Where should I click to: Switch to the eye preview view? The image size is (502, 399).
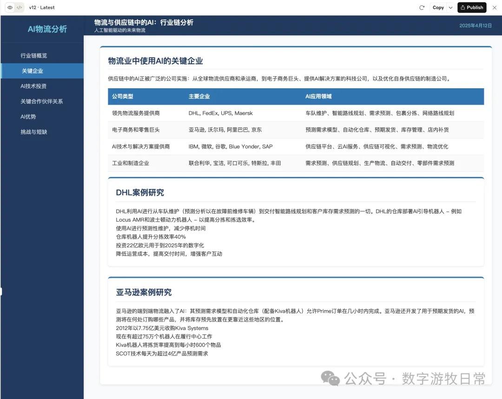10,7
